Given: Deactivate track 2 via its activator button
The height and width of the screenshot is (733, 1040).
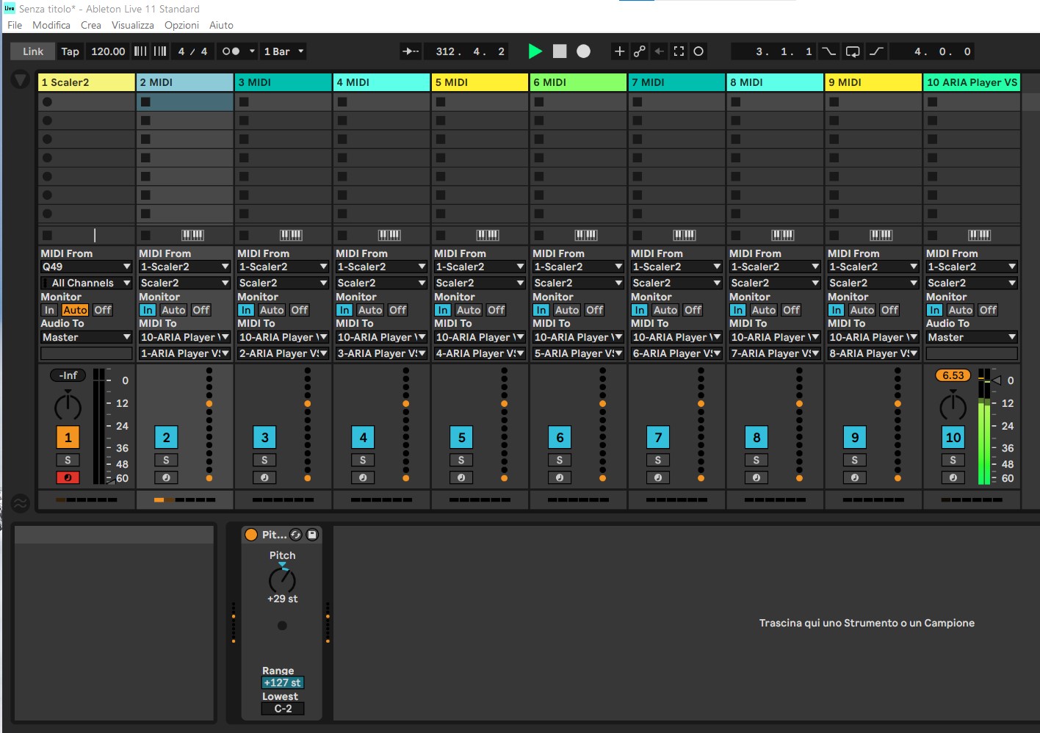Looking at the screenshot, I should 166,438.
